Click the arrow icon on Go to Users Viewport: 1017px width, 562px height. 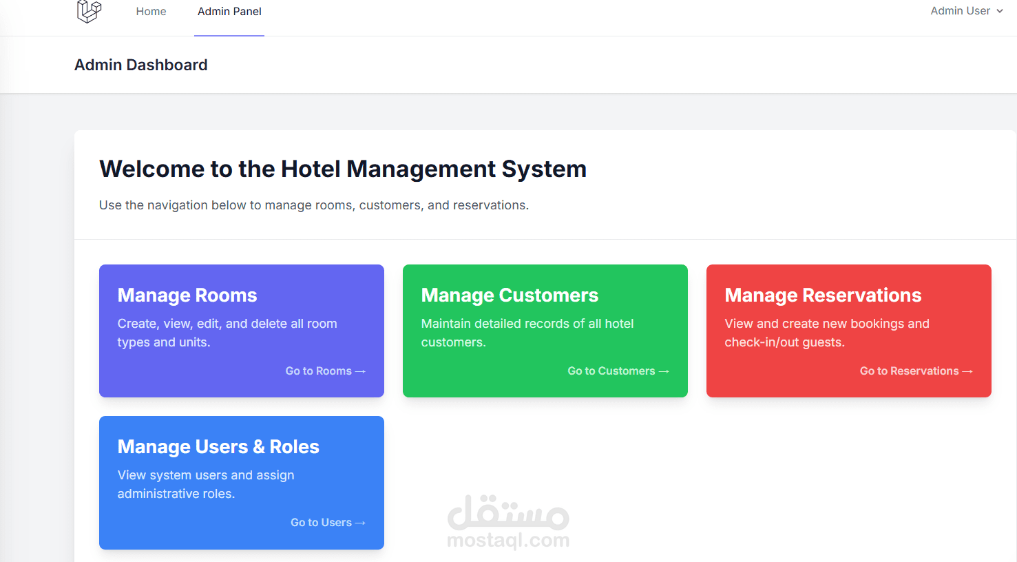361,522
